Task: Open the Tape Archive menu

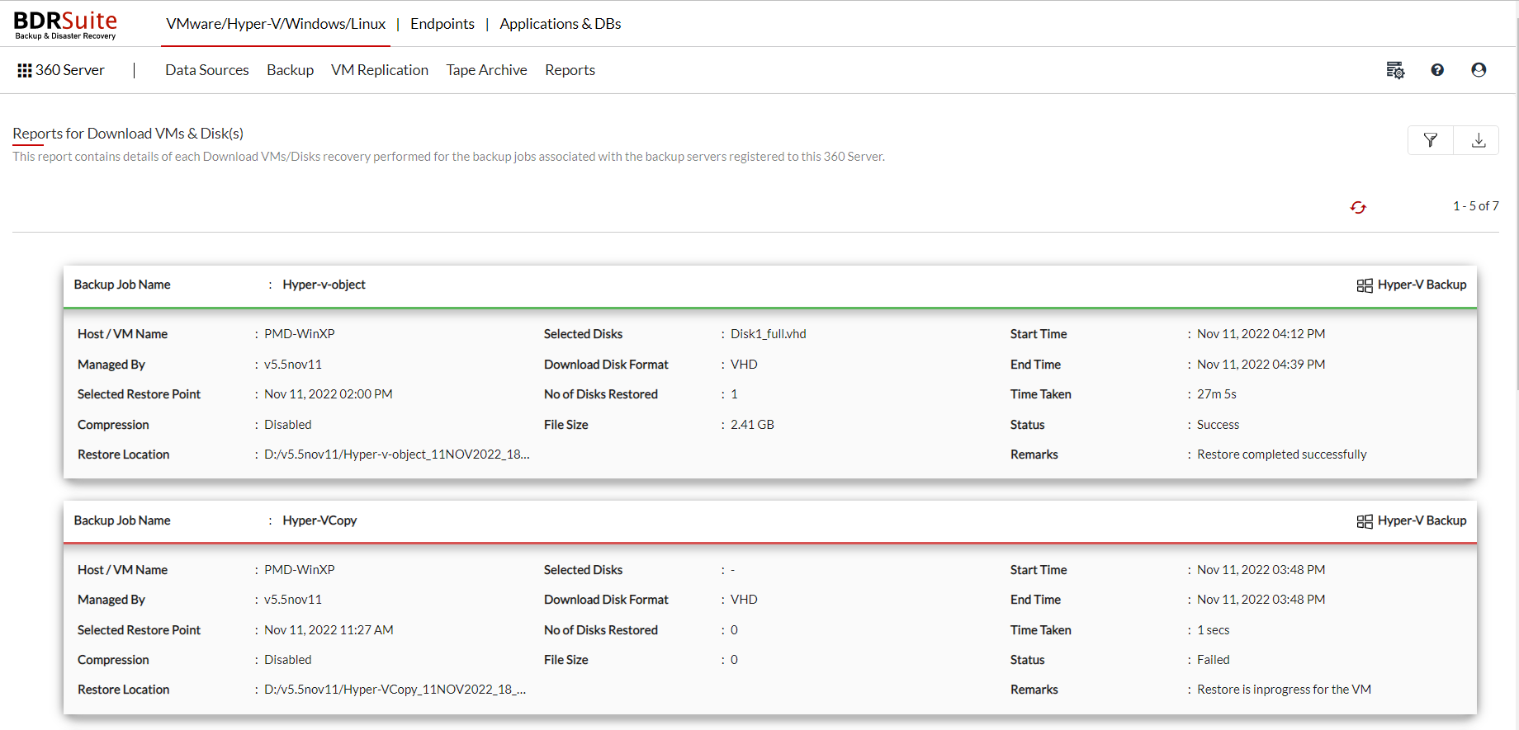Action: pos(486,70)
